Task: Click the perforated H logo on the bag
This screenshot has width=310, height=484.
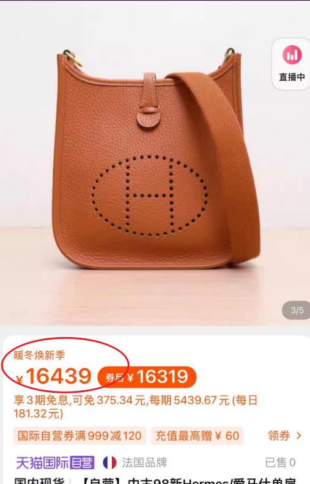Action: (149, 196)
